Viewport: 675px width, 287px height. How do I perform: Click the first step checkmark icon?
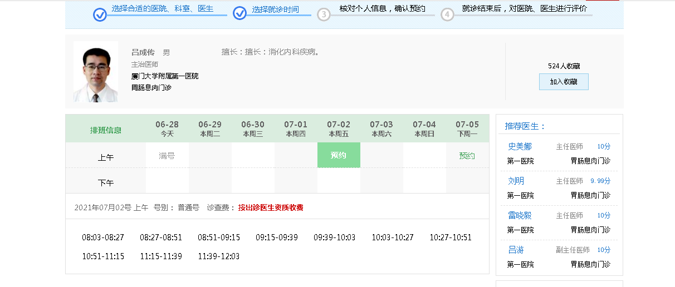tap(100, 14)
